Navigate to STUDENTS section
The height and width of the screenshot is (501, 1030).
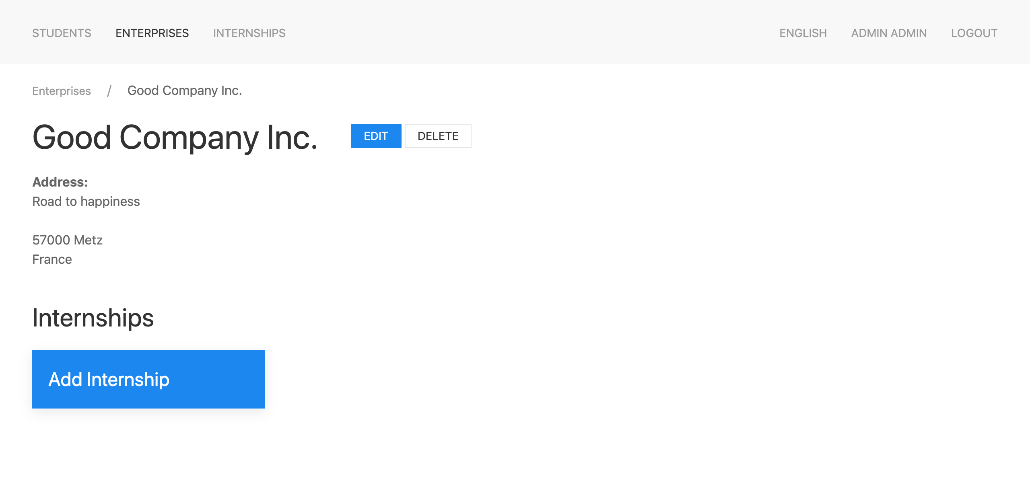[62, 33]
